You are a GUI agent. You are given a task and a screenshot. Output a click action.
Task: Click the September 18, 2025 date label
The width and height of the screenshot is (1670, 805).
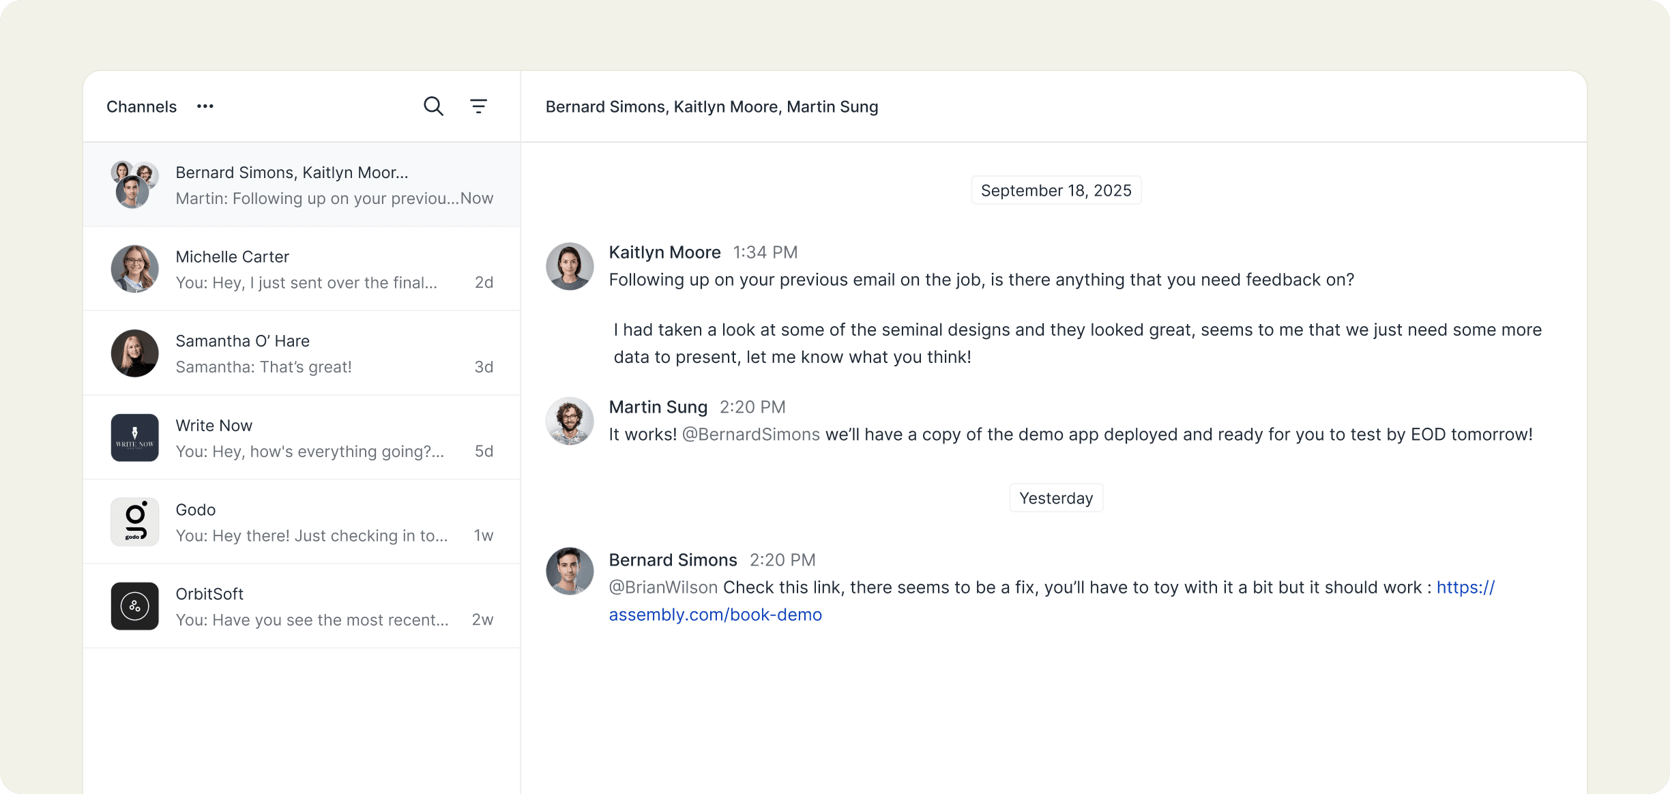pyautogui.click(x=1055, y=190)
